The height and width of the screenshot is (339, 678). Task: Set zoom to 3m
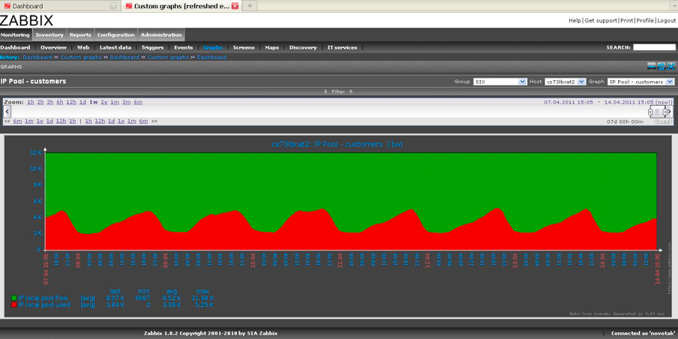(126, 102)
